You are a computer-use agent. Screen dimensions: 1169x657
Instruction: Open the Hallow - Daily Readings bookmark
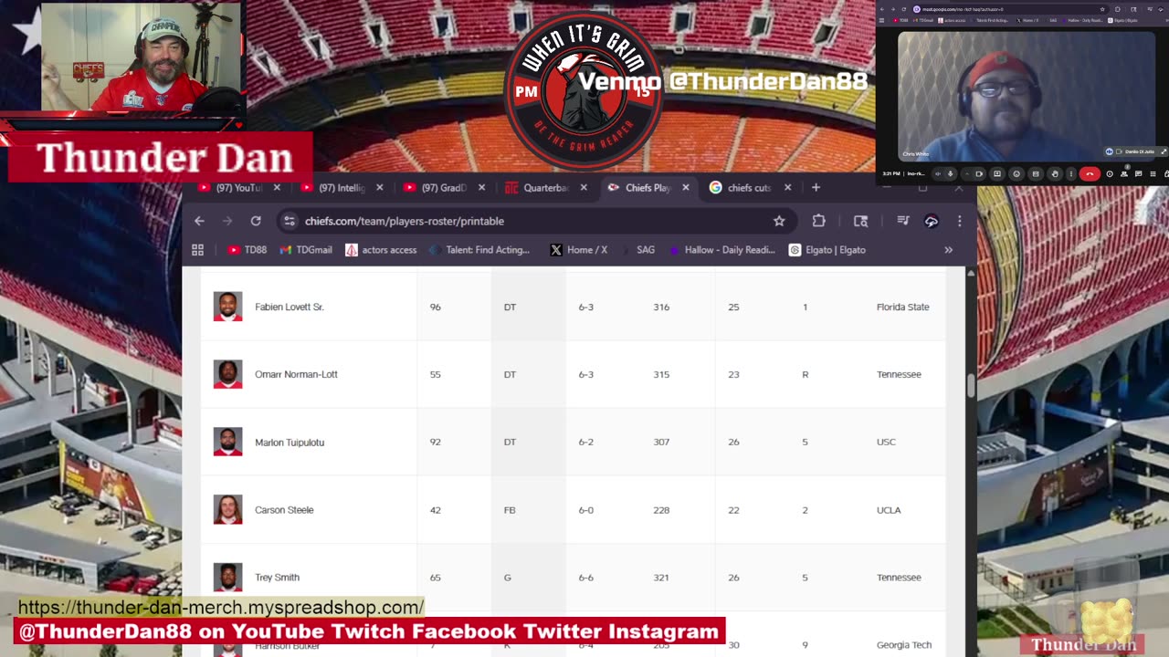click(721, 250)
